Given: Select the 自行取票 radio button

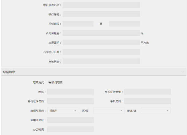Looking at the screenshot, I should coord(50,82).
